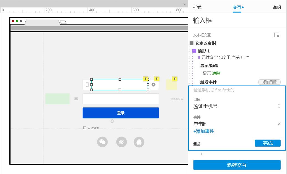Viewport: 287px width, 174px height.
Task: Open the dropdown arrow above the ruler
Action: tap(185, 4)
